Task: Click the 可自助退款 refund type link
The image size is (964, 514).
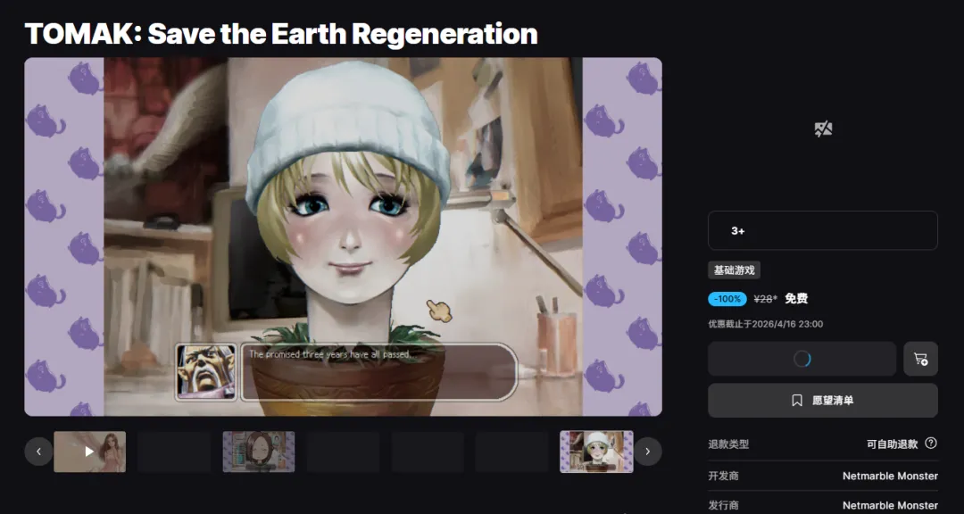Action: [x=892, y=444]
